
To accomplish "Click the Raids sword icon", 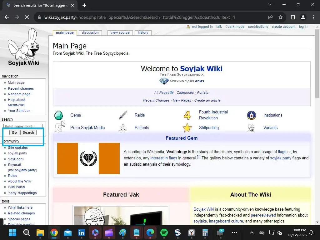I will 123,115.
